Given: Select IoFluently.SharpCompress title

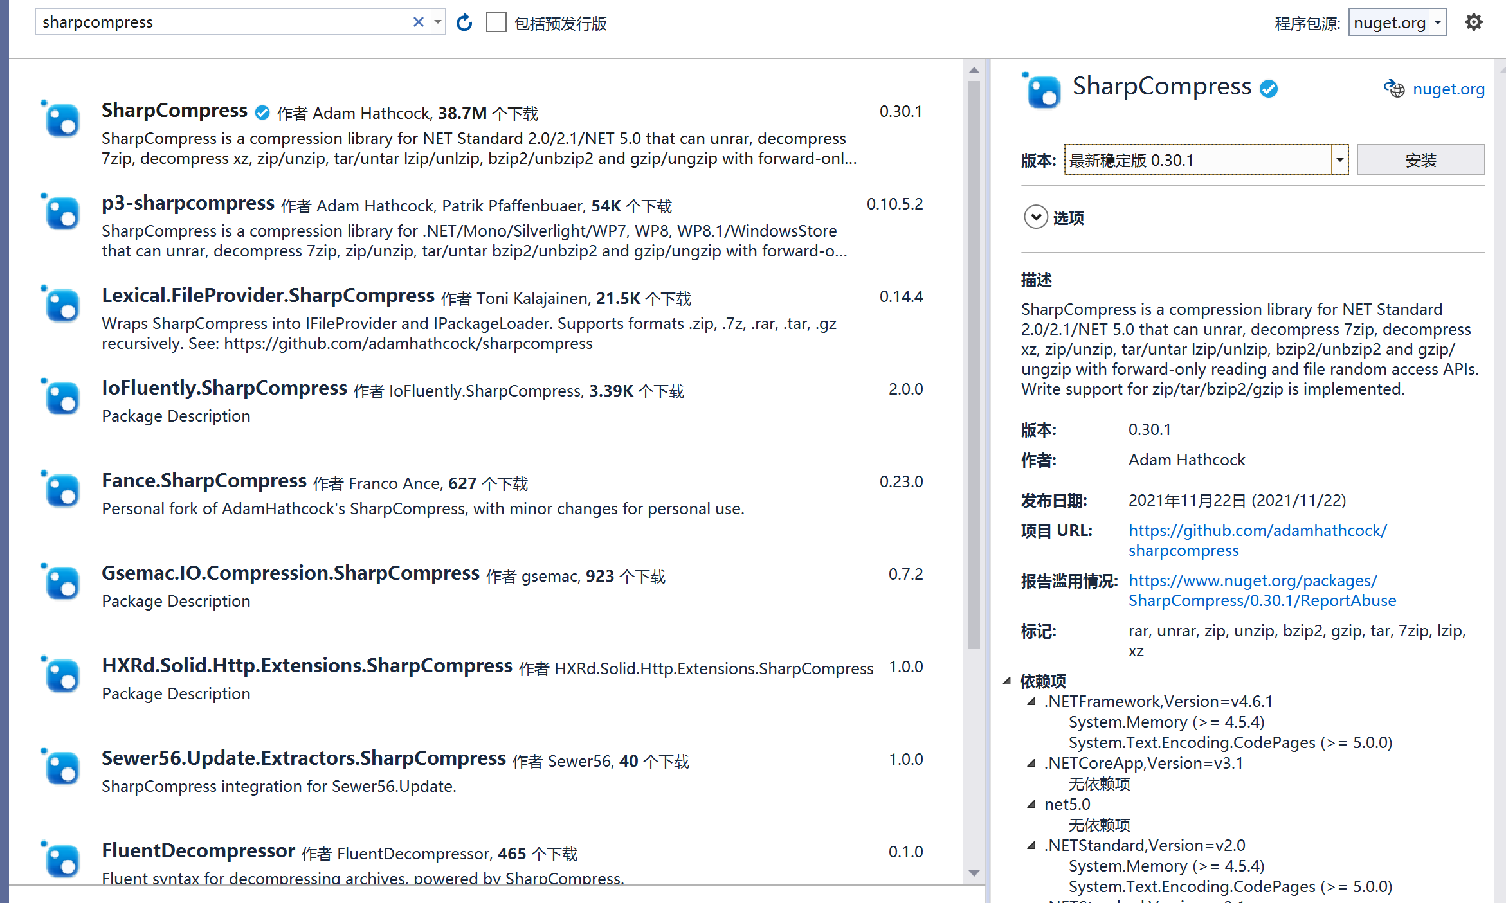Looking at the screenshot, I should click(x=224, y=388).
